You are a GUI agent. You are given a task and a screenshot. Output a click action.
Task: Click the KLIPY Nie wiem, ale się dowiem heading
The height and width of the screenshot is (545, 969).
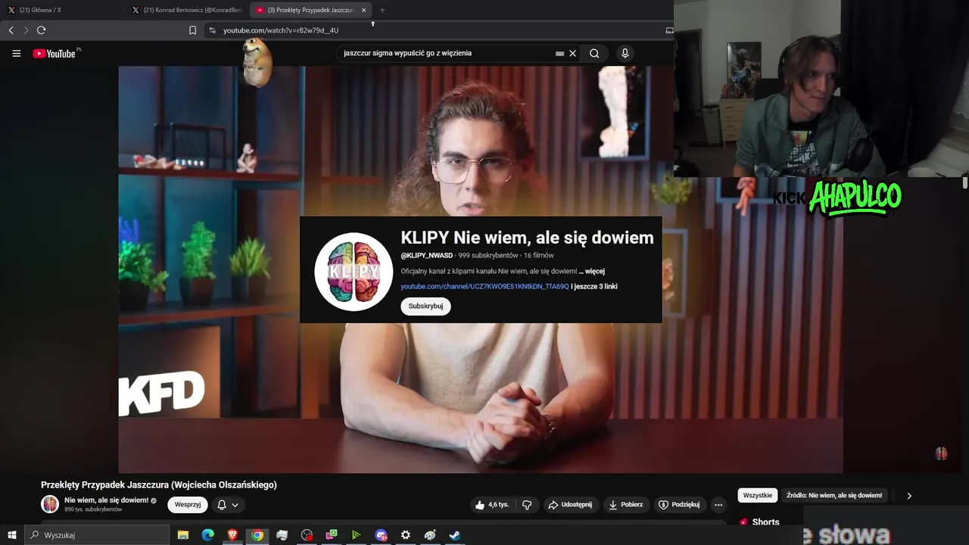click(x=527, y=238)
